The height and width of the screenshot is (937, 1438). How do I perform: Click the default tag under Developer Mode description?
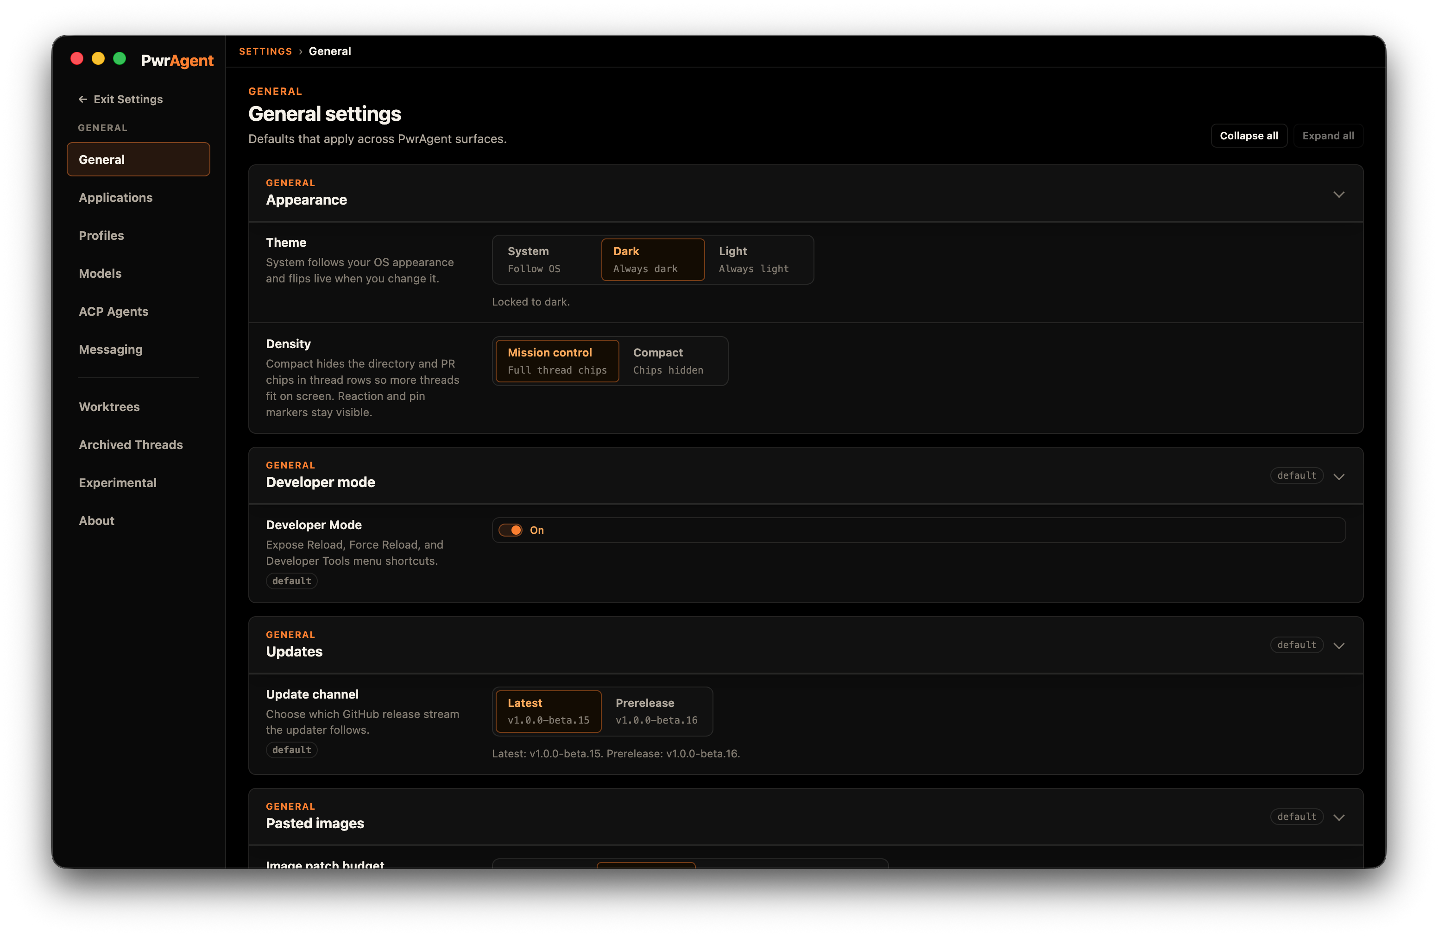point(292,581)
